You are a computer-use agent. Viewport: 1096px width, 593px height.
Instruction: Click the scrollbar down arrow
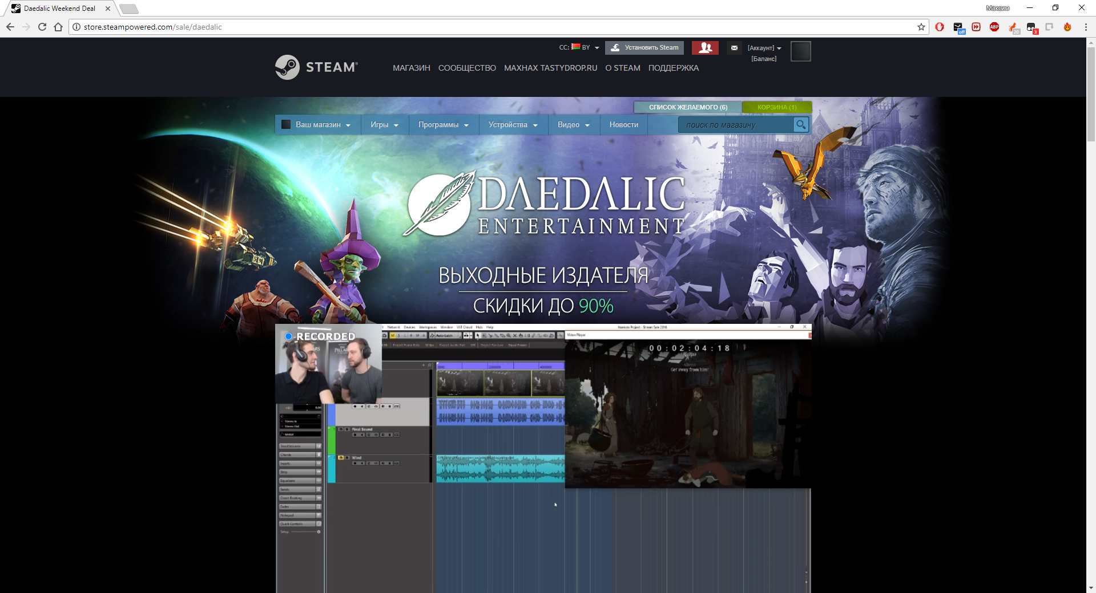(1091, 588)
